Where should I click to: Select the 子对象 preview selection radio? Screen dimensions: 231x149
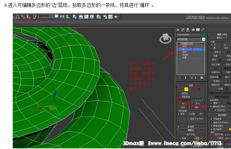[x=187, y=114]
